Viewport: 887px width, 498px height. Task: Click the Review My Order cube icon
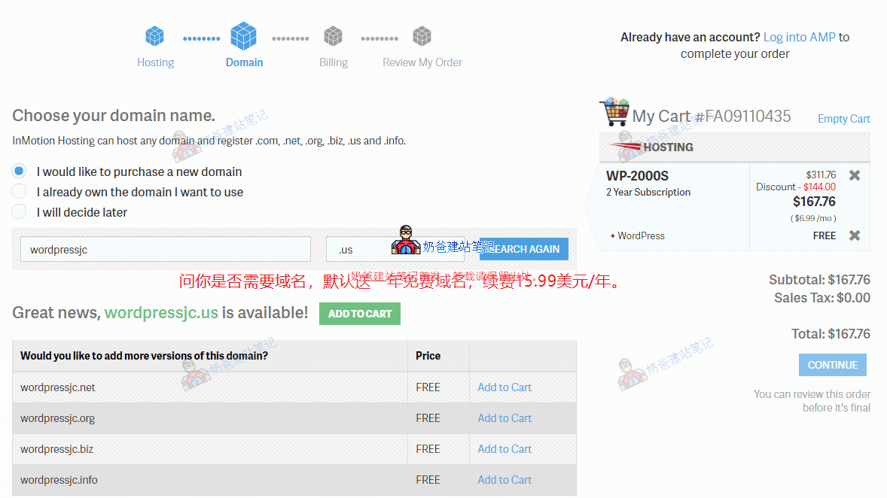422,35
